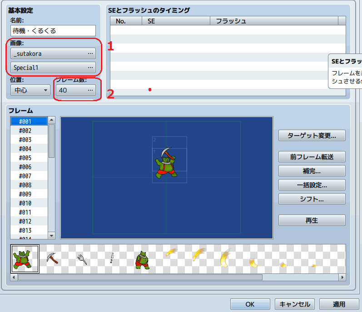Select frame #010 in the list
Viewport: 362px width, 312px height.
[x=29, y=203]
